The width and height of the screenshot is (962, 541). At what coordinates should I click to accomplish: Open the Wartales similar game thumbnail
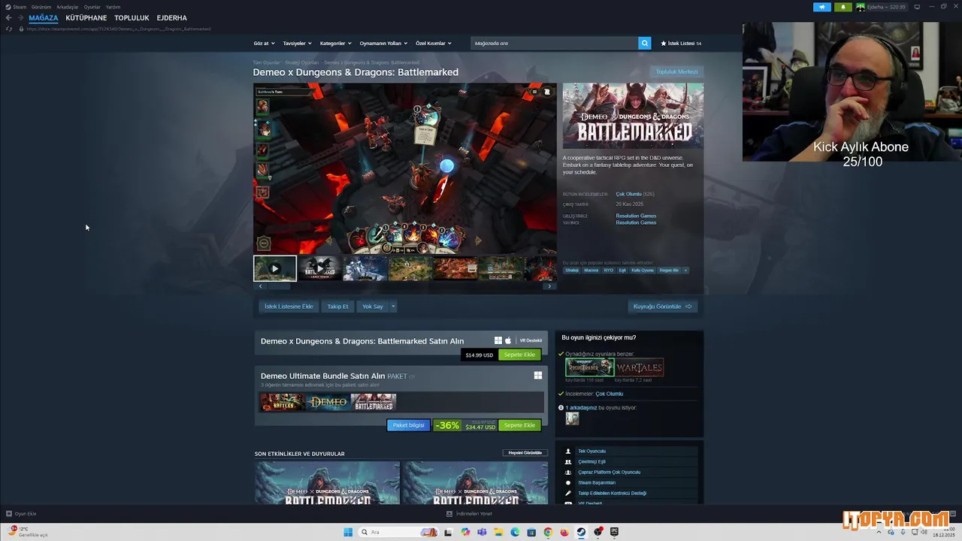click(640, 367)
